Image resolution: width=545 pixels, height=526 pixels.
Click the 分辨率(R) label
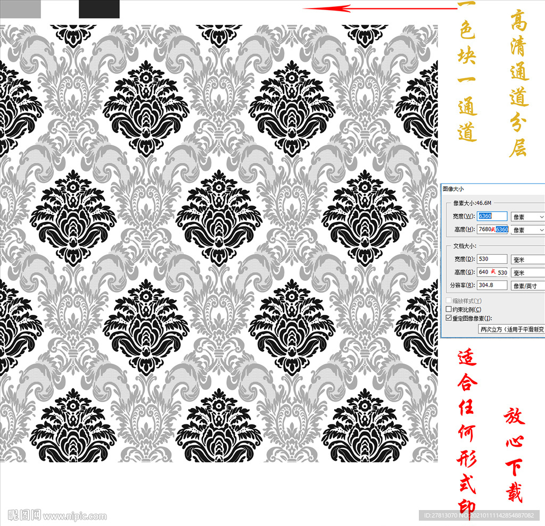coord(463,285)
